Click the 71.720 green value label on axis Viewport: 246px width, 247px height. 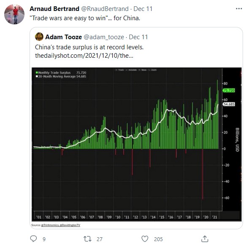[x=229, y=91]
